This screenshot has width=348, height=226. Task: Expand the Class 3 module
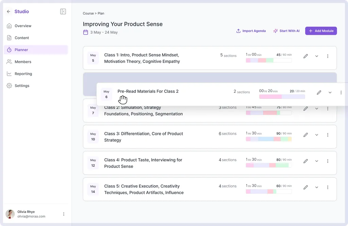tap(317, 135)
